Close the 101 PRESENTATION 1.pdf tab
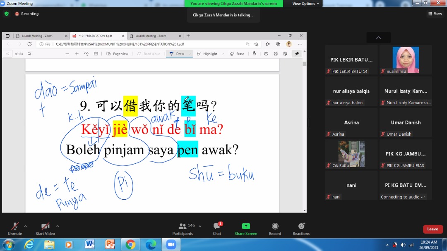447x251 pixels. (123, 36)
